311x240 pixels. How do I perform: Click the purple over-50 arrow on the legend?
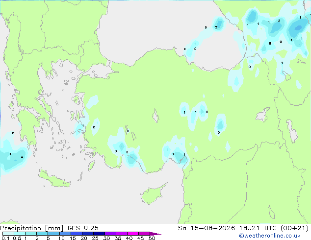pos(155,234)
